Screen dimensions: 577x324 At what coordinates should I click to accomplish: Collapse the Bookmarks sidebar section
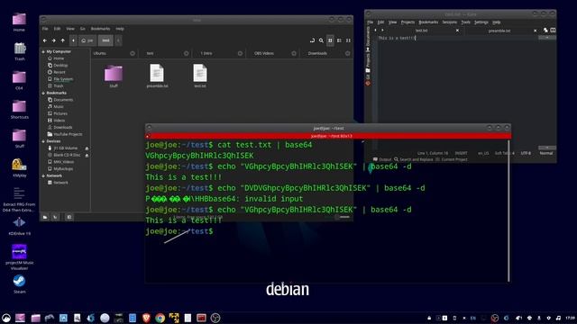[43, 93]
